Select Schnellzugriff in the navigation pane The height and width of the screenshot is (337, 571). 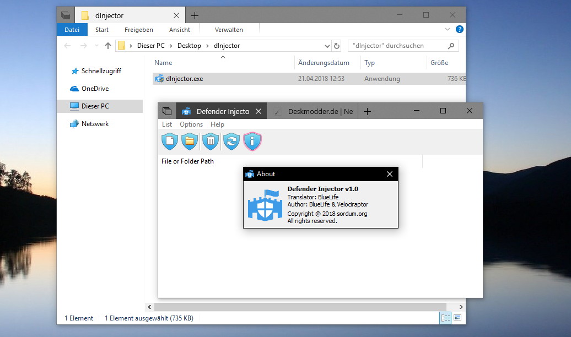[x=100, y=71]
